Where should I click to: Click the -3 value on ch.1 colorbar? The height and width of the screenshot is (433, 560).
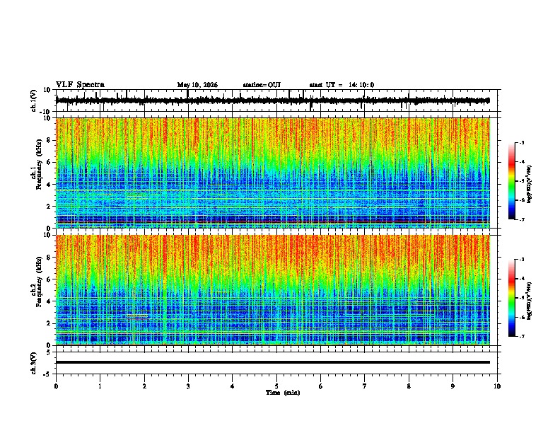pos(522,142)
